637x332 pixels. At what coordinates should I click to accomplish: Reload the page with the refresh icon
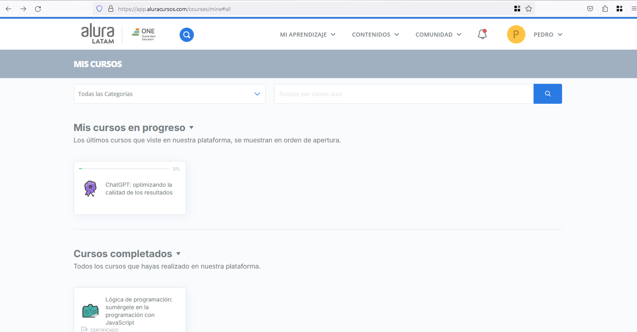click(38, 9)
